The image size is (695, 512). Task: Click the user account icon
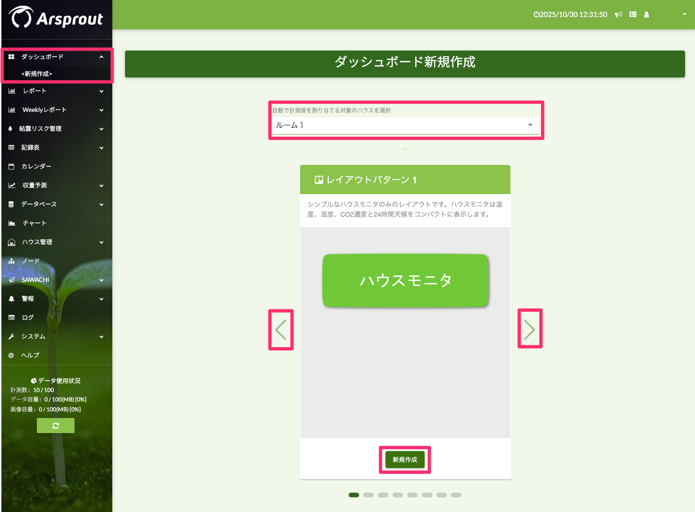[x=646, y=15]
